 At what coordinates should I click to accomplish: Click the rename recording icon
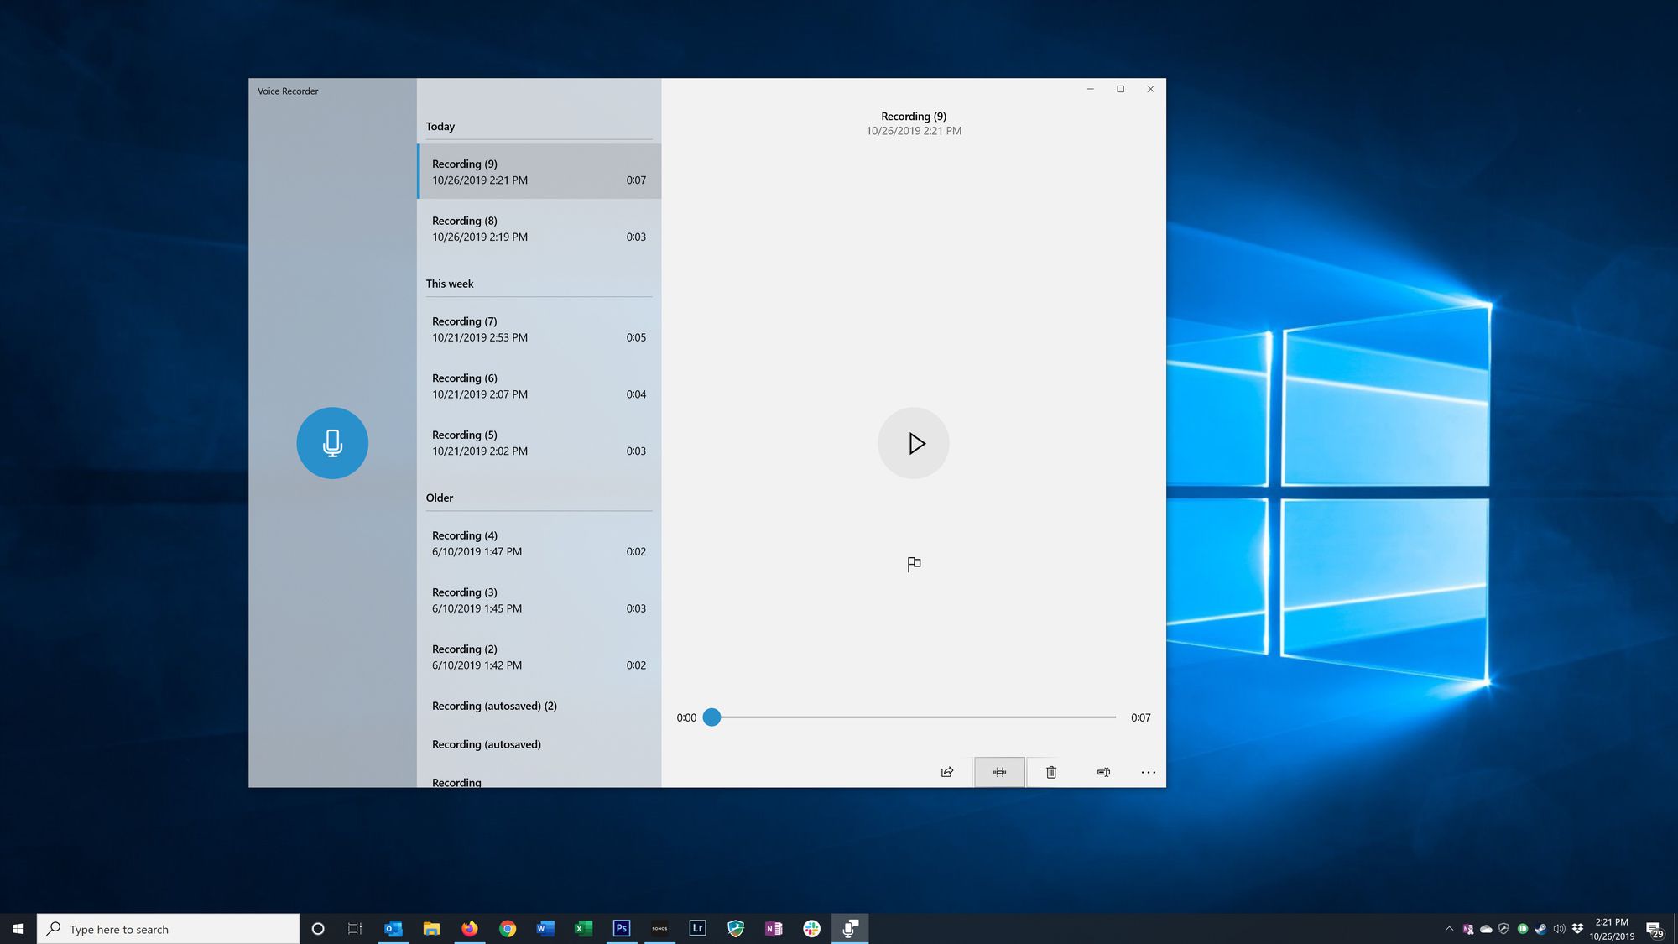1103,772
